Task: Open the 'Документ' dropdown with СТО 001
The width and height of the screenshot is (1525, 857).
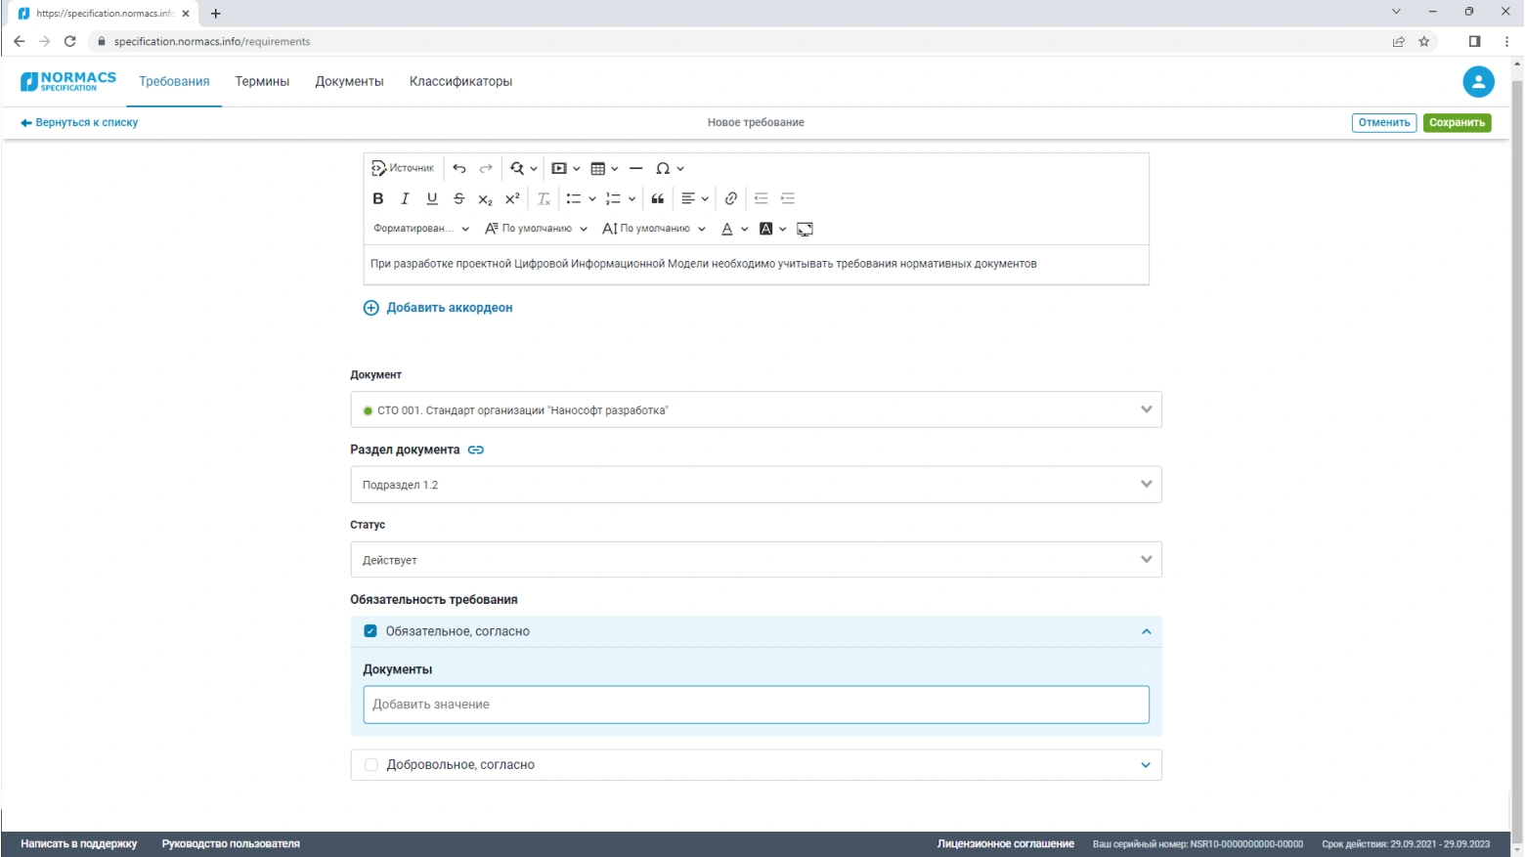Action: point(756,410)
